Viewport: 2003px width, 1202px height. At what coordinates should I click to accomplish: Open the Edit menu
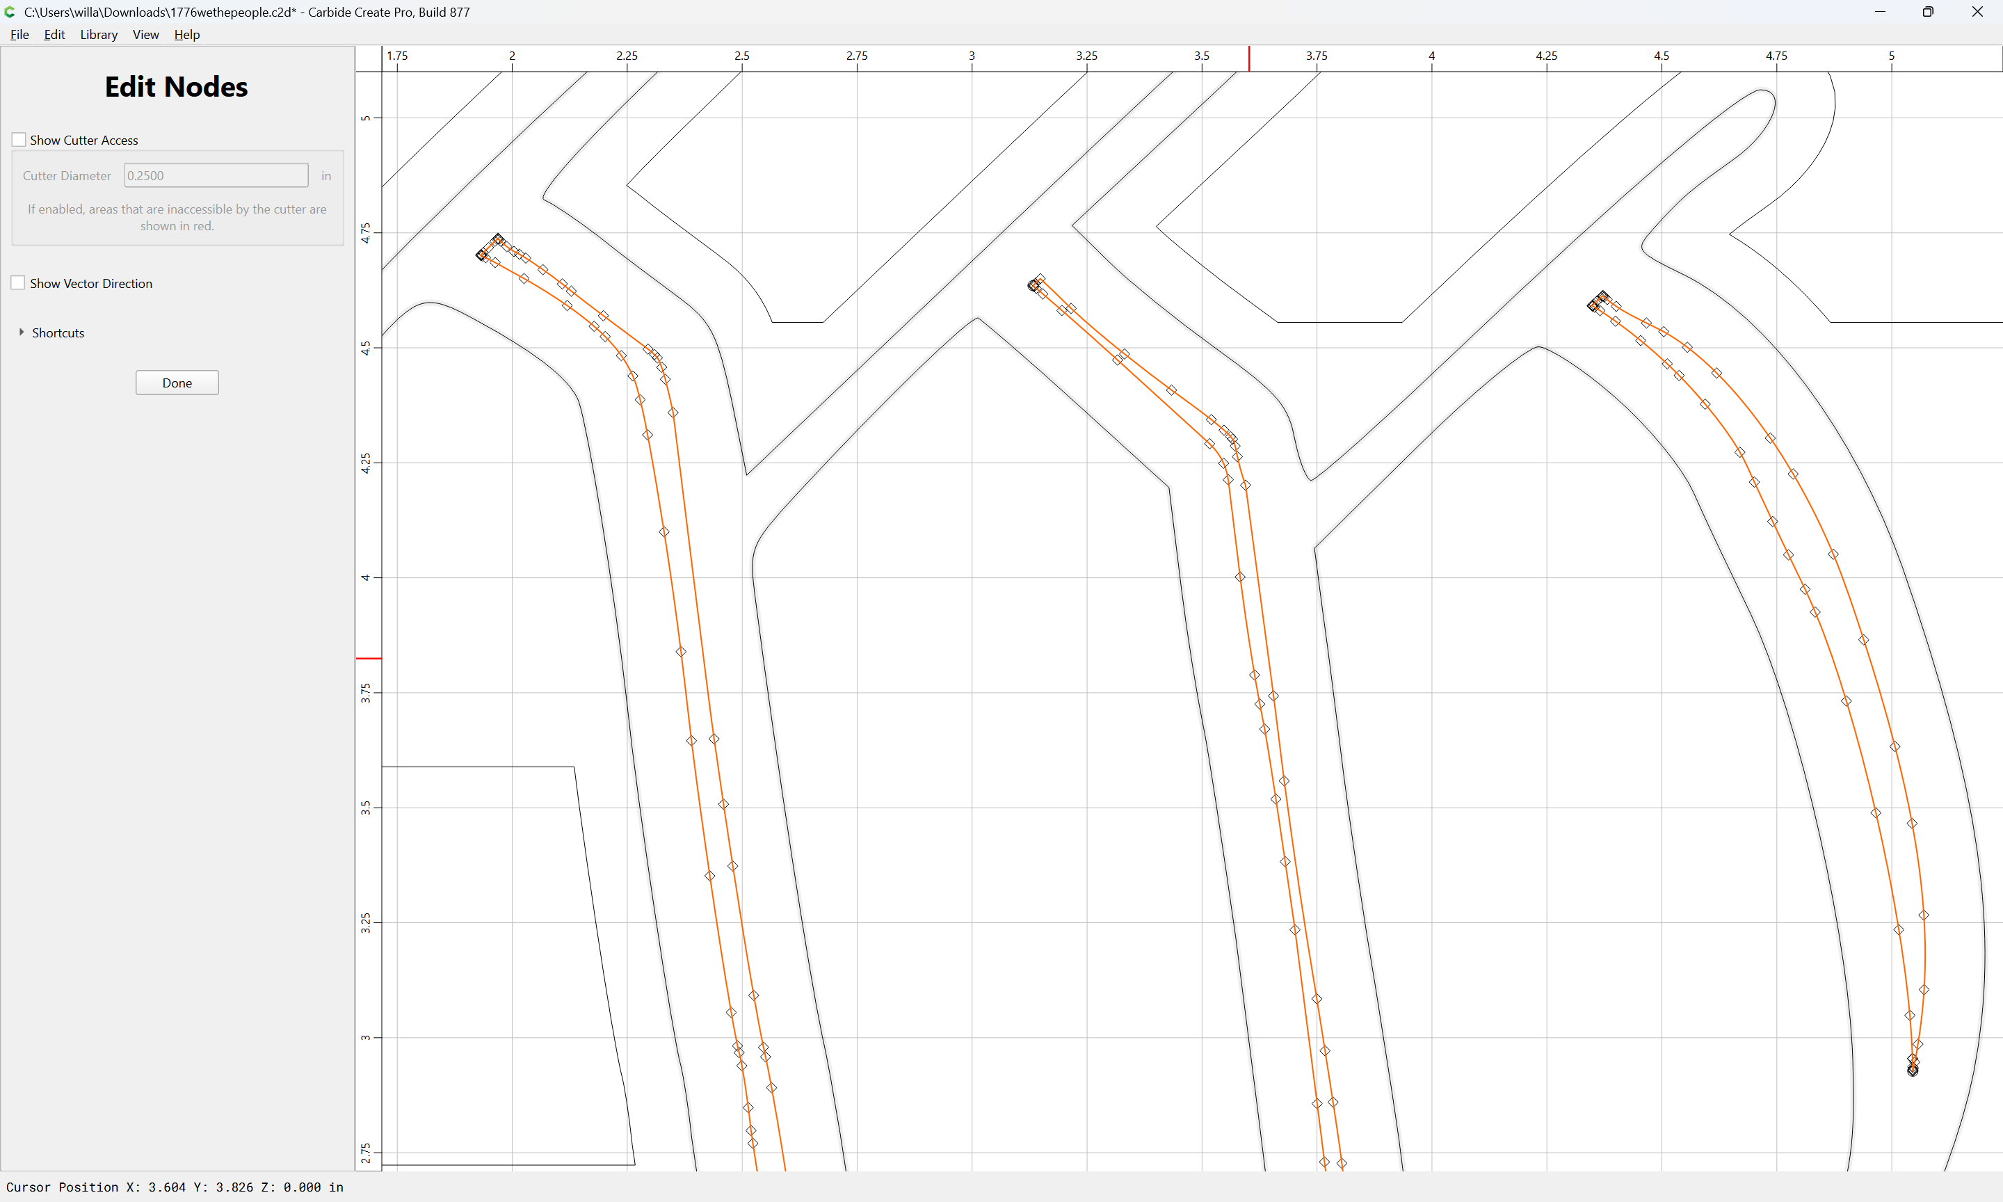54,34
